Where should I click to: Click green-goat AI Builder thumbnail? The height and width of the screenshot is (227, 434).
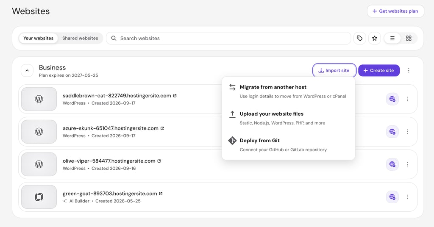click(x=39, y=197)
